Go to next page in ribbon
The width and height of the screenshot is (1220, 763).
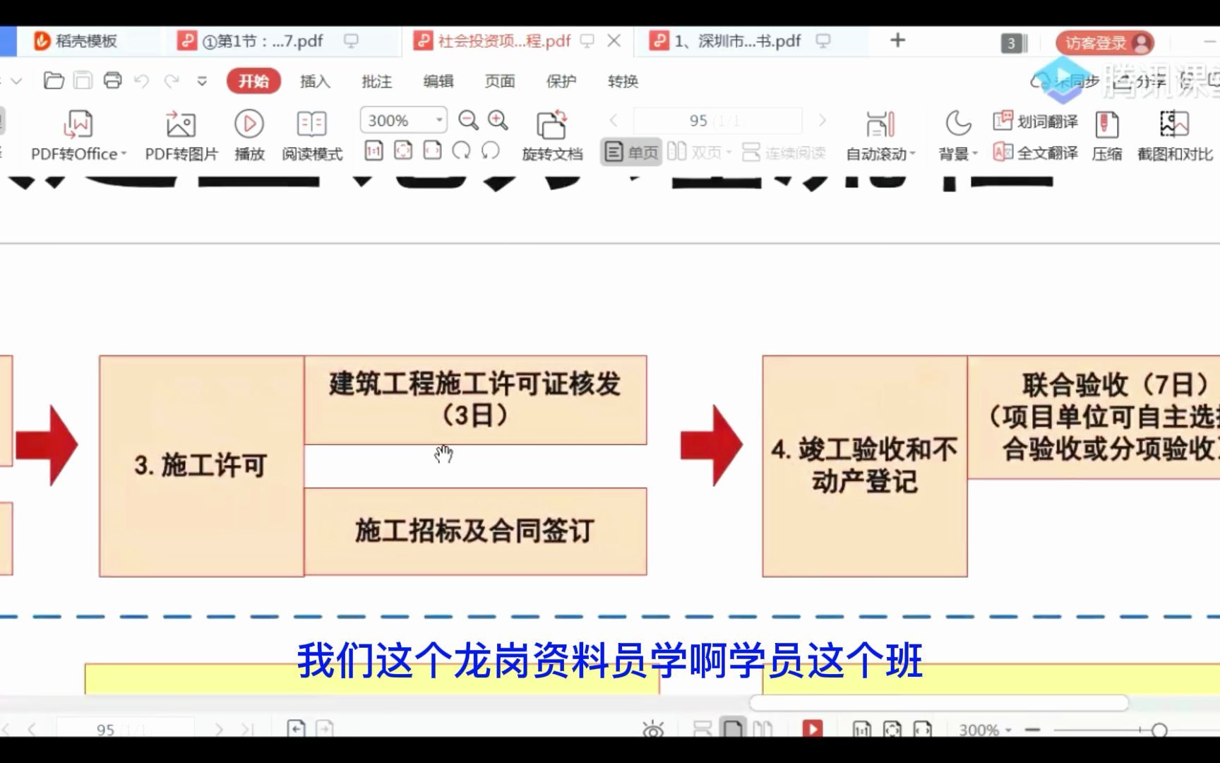pos(822,120)
